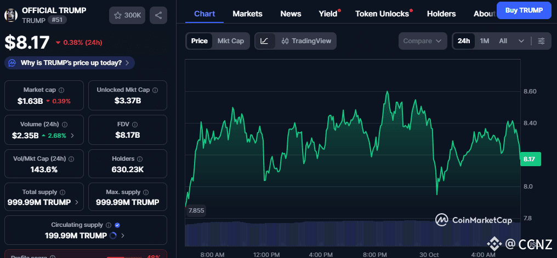Click the Market cap info icon

click(x=61, y=90)
